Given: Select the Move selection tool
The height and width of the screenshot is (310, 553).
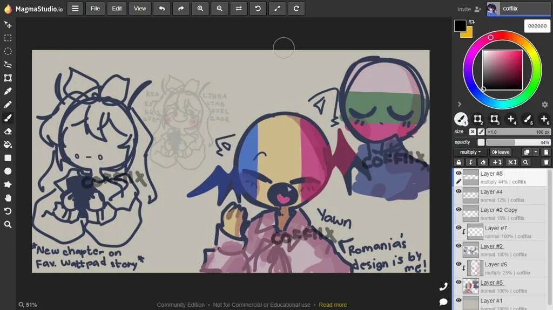Looking at the screenshot, I should [x=8, y=25].
